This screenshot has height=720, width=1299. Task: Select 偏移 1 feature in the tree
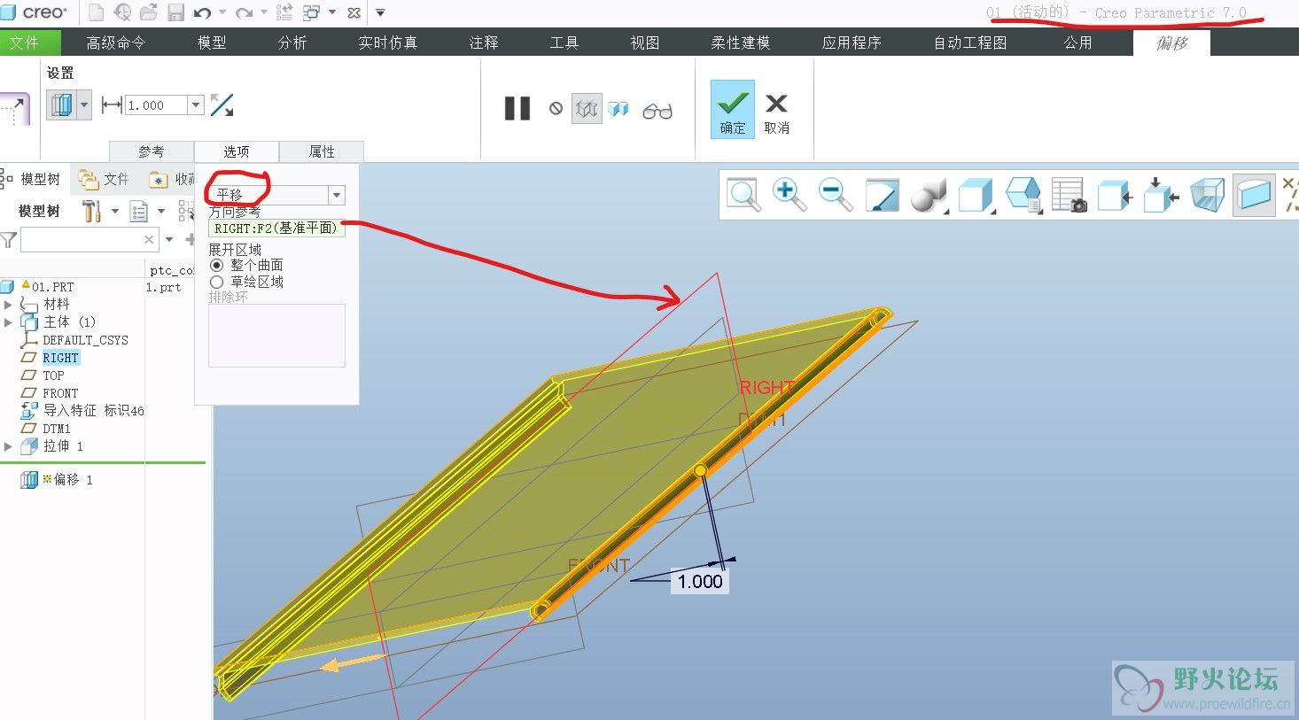[x=73, y=479]
